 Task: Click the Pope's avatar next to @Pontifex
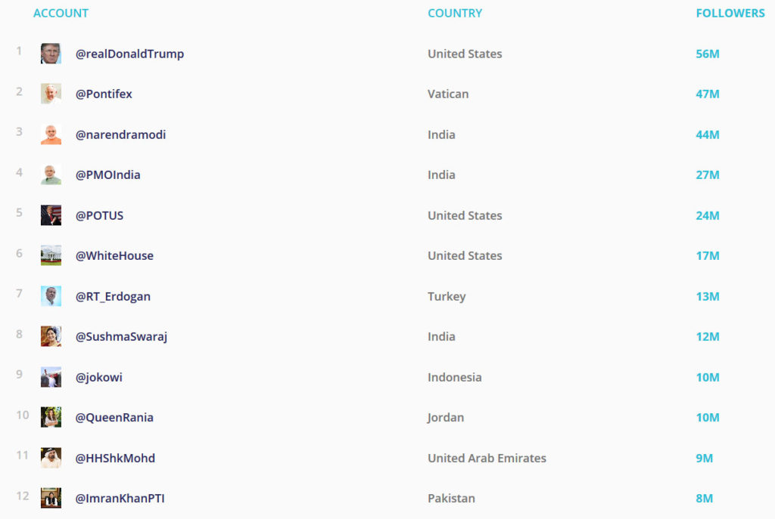point(50,94)
